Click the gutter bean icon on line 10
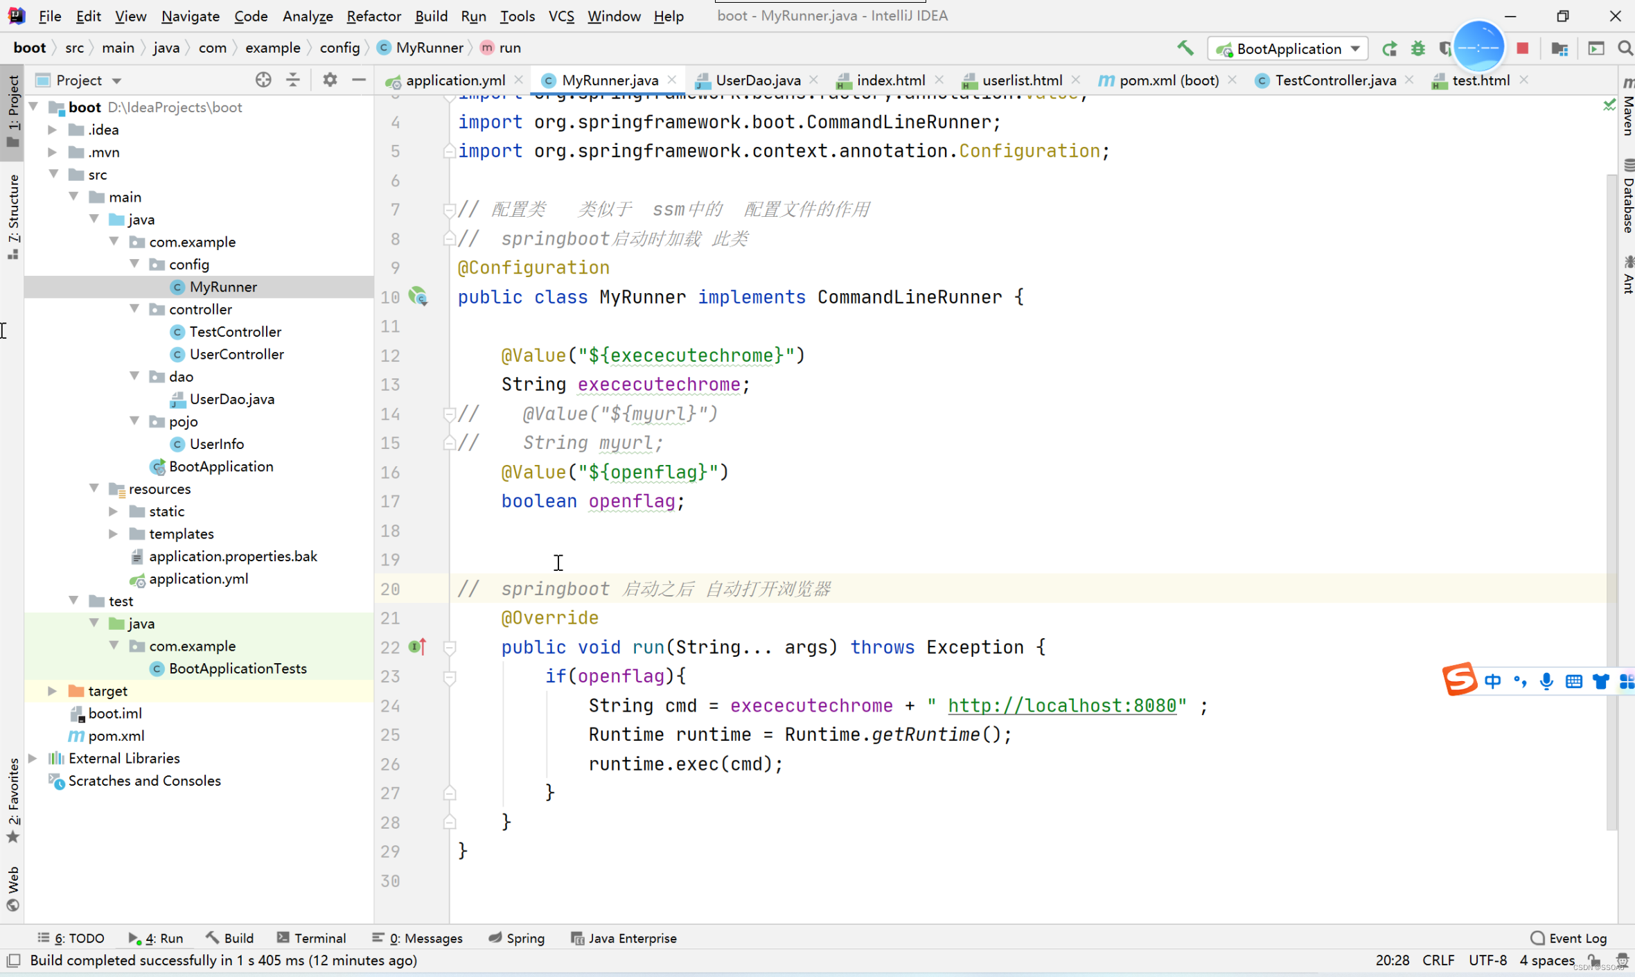The height and width of the screenshot is (977, 1635). coord(418,297)
